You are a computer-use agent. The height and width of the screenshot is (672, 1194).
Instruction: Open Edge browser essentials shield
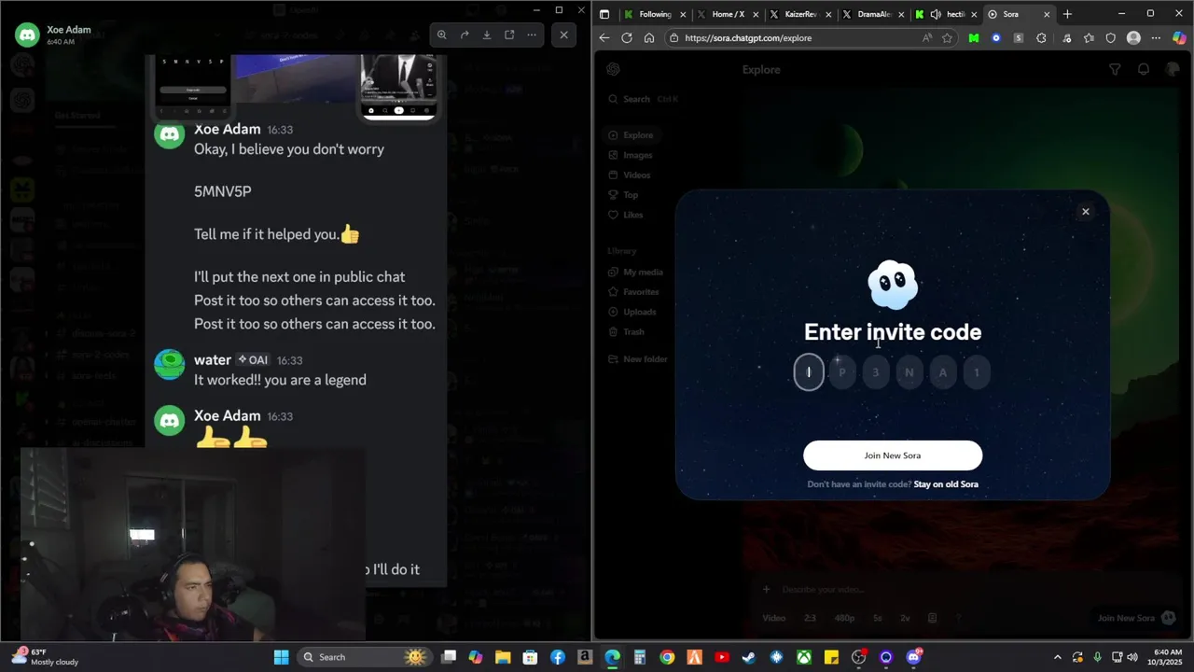[x=1111, y=38]
